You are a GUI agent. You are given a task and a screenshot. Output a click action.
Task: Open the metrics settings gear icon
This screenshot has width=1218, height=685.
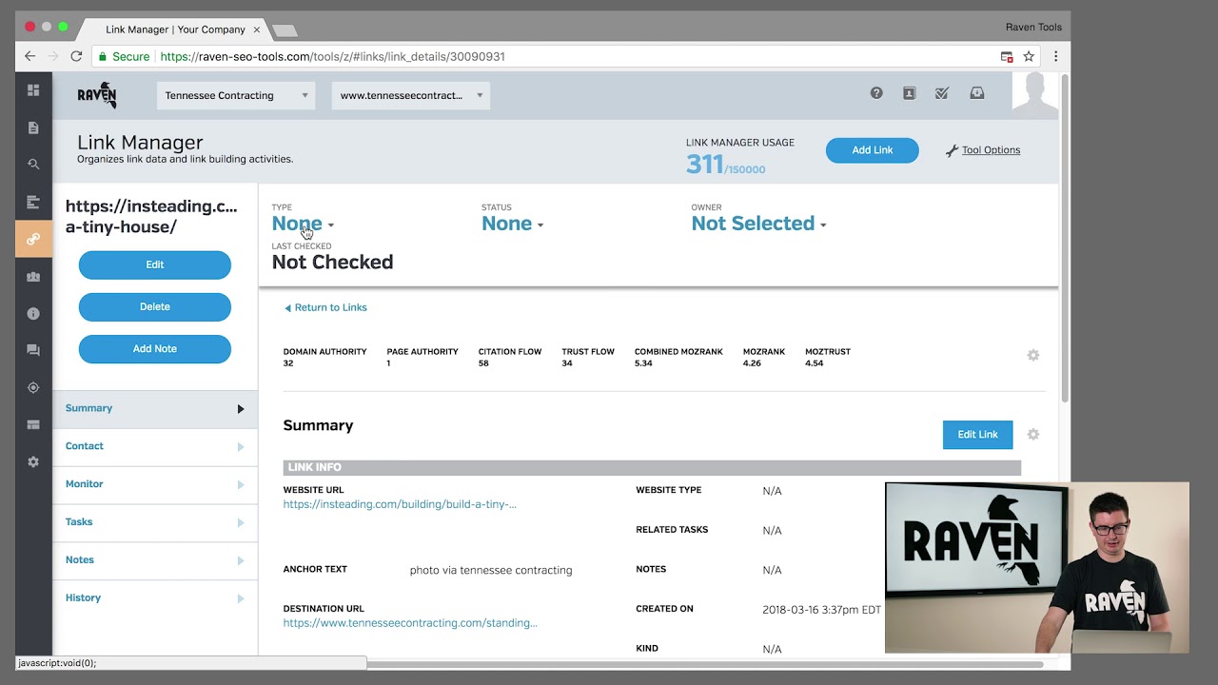1033,355
